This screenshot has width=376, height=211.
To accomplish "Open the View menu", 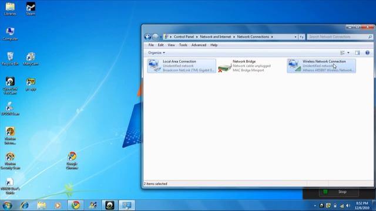I will [x=171, y=45].
